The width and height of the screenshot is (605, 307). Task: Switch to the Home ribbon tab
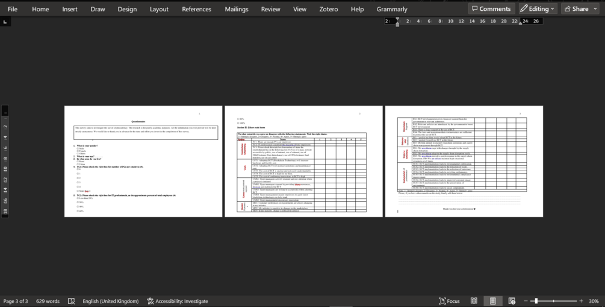pyautogui.click(x=40, y=9)
